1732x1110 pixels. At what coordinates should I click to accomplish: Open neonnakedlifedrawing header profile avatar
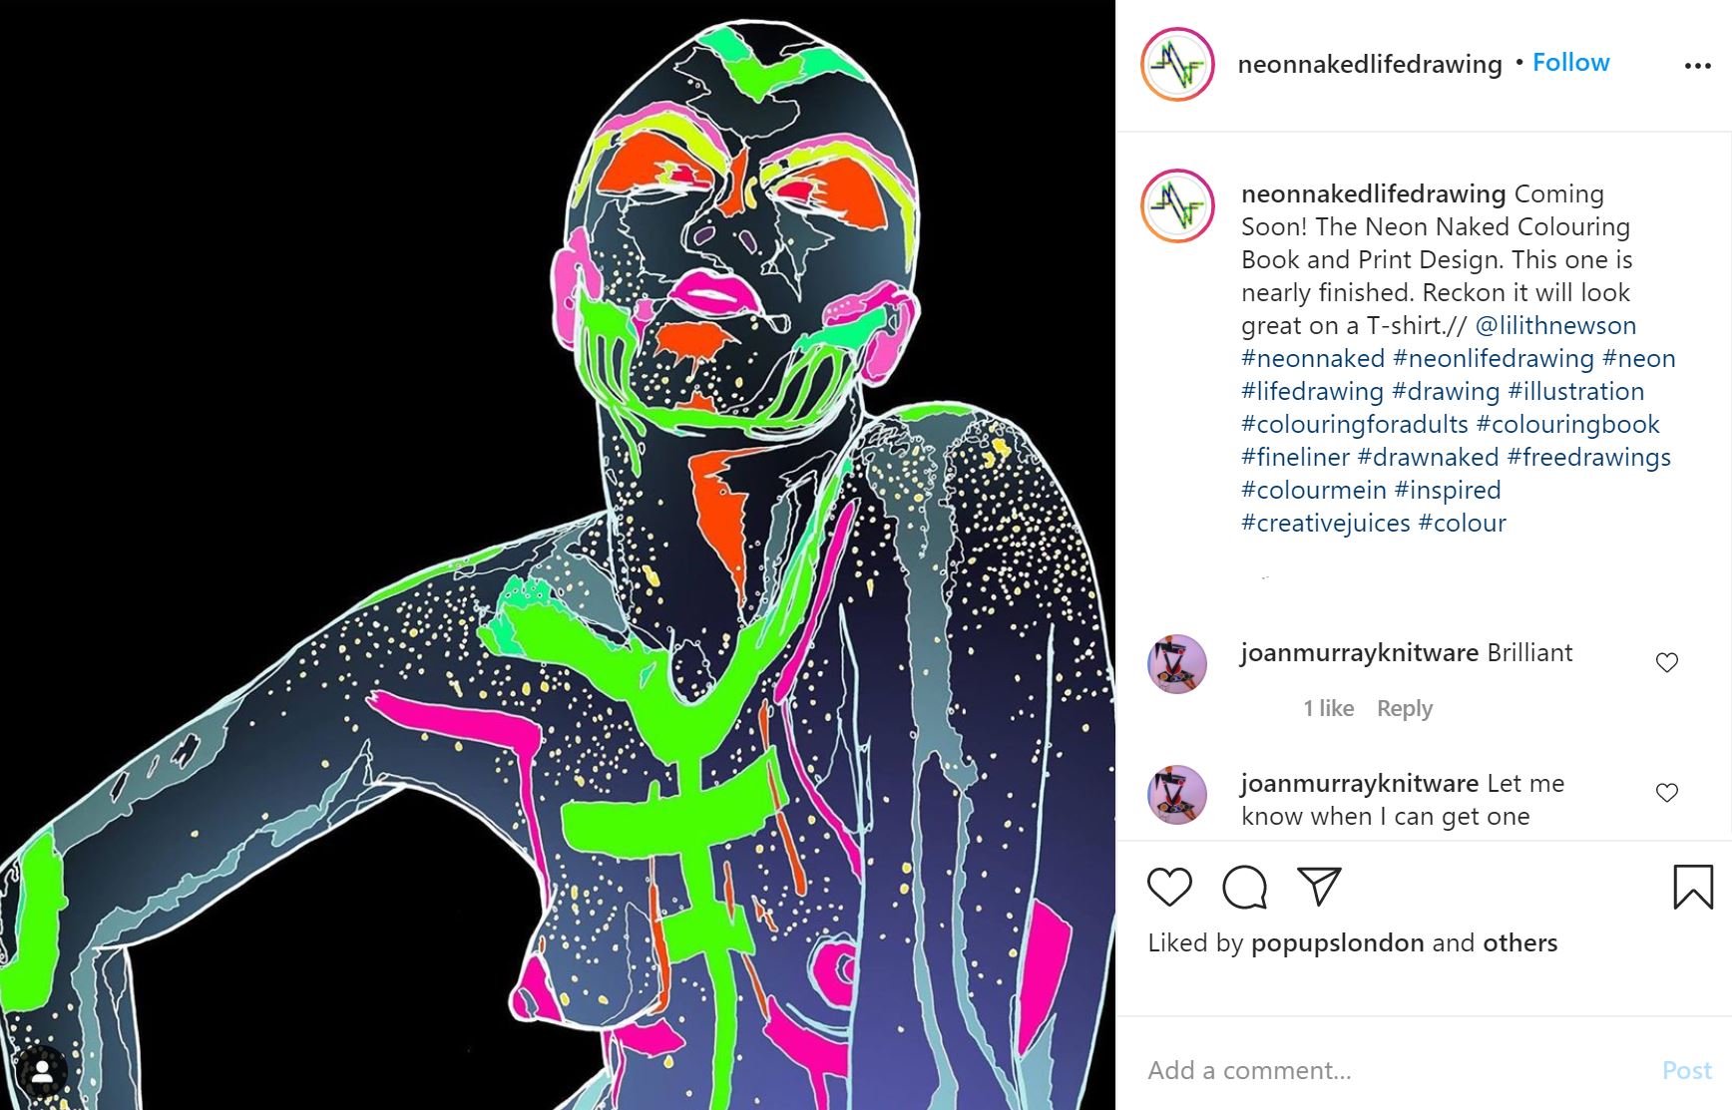click(1177, 65)
